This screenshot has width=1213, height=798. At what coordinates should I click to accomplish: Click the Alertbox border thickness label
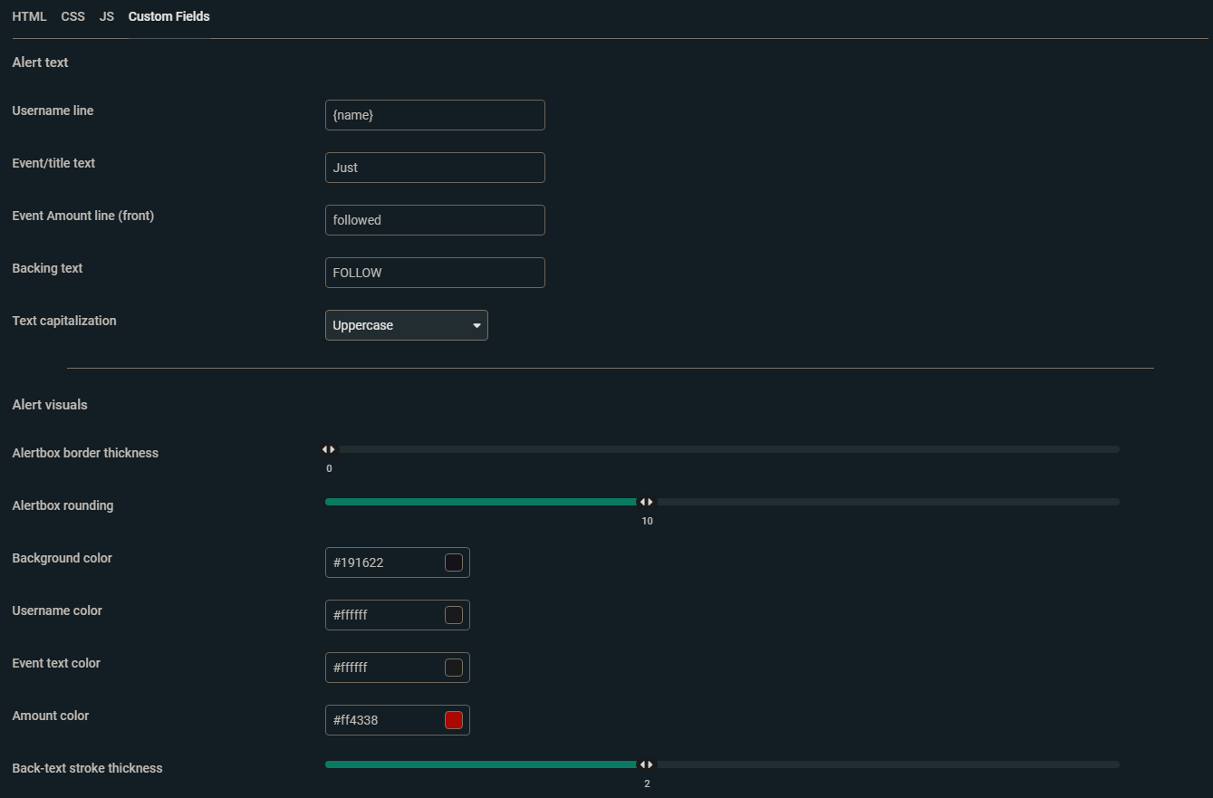pos(85,453)
